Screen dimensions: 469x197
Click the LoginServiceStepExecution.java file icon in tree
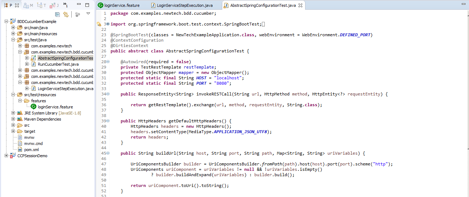tap(33, 89)
